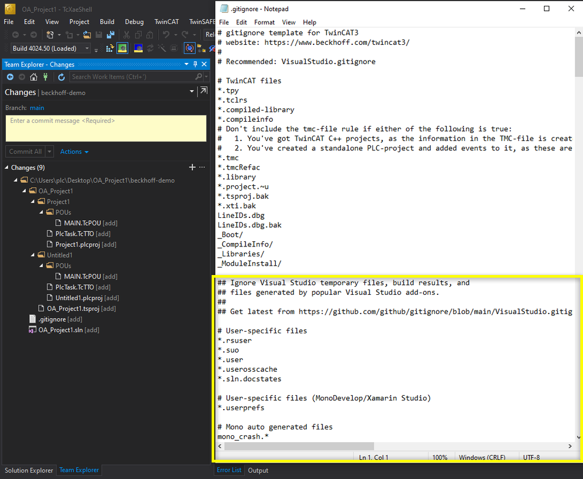Click the Save All icon
This screenshot has height=479, width=583.
(x=110, y=35)
